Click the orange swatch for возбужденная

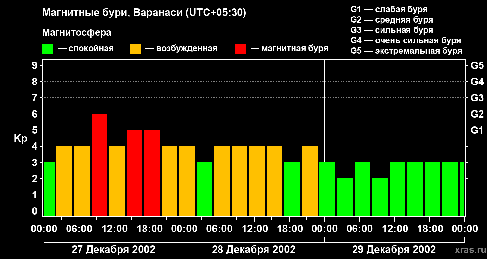pyautogui.click(x=135, y=49)
